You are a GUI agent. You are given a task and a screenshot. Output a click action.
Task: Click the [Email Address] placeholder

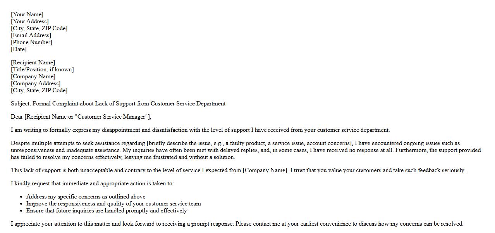coord(31,35)
